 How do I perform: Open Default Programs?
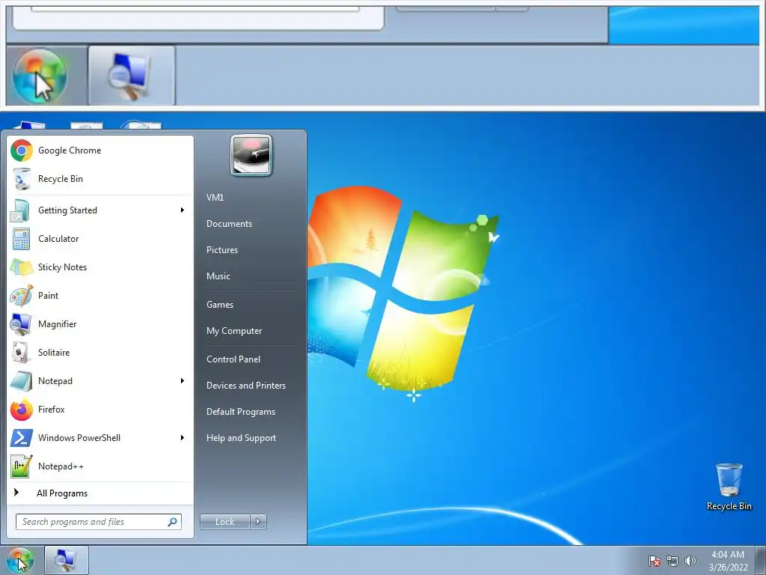point(241,412)
